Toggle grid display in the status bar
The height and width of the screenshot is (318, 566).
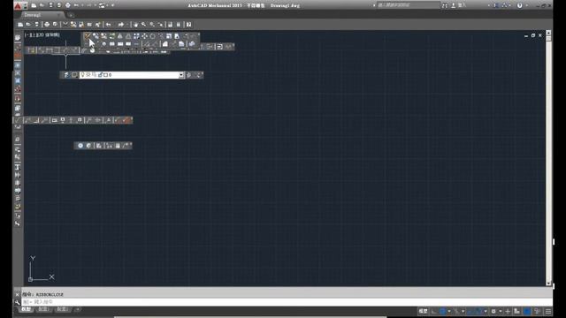click(x=434, y=311)
